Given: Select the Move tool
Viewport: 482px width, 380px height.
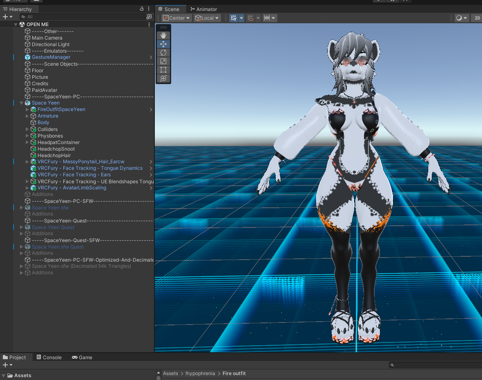Looking at the screenshot, I should 163,44.
